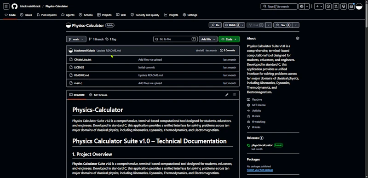
Task: Open the notifications inbox icon
Action: pyautogui.click(x=351, y=6)
